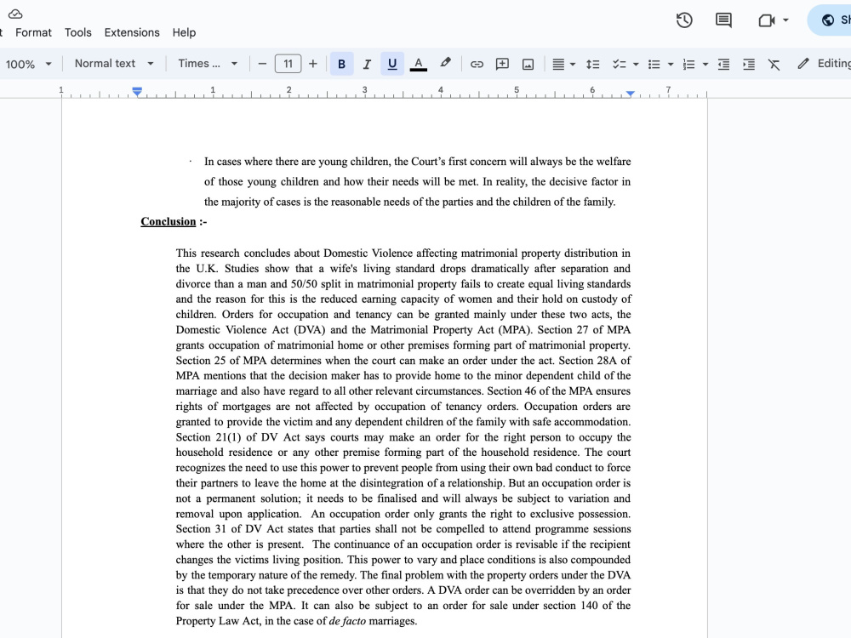Expand the numbered list options arrow

[705, 64]
